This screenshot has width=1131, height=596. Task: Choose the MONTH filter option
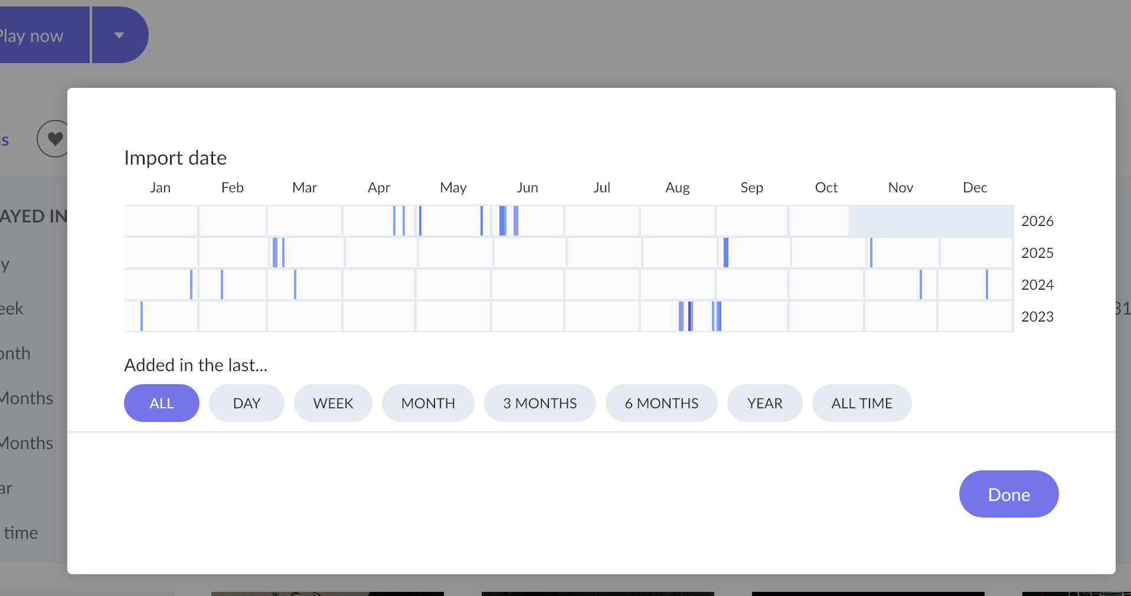428,403
